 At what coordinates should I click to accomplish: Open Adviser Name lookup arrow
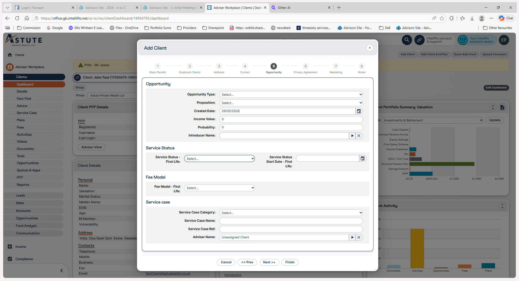[352, 237]
